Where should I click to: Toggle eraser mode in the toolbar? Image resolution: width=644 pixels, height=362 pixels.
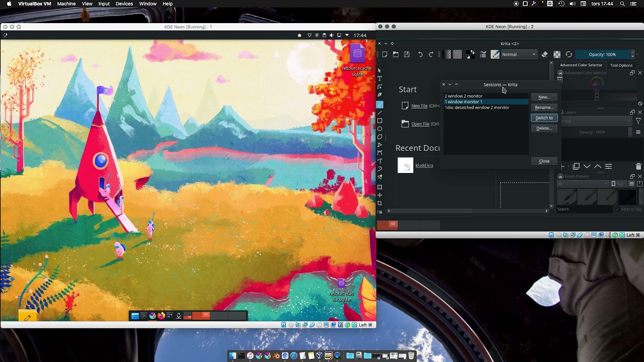point(544,54)
